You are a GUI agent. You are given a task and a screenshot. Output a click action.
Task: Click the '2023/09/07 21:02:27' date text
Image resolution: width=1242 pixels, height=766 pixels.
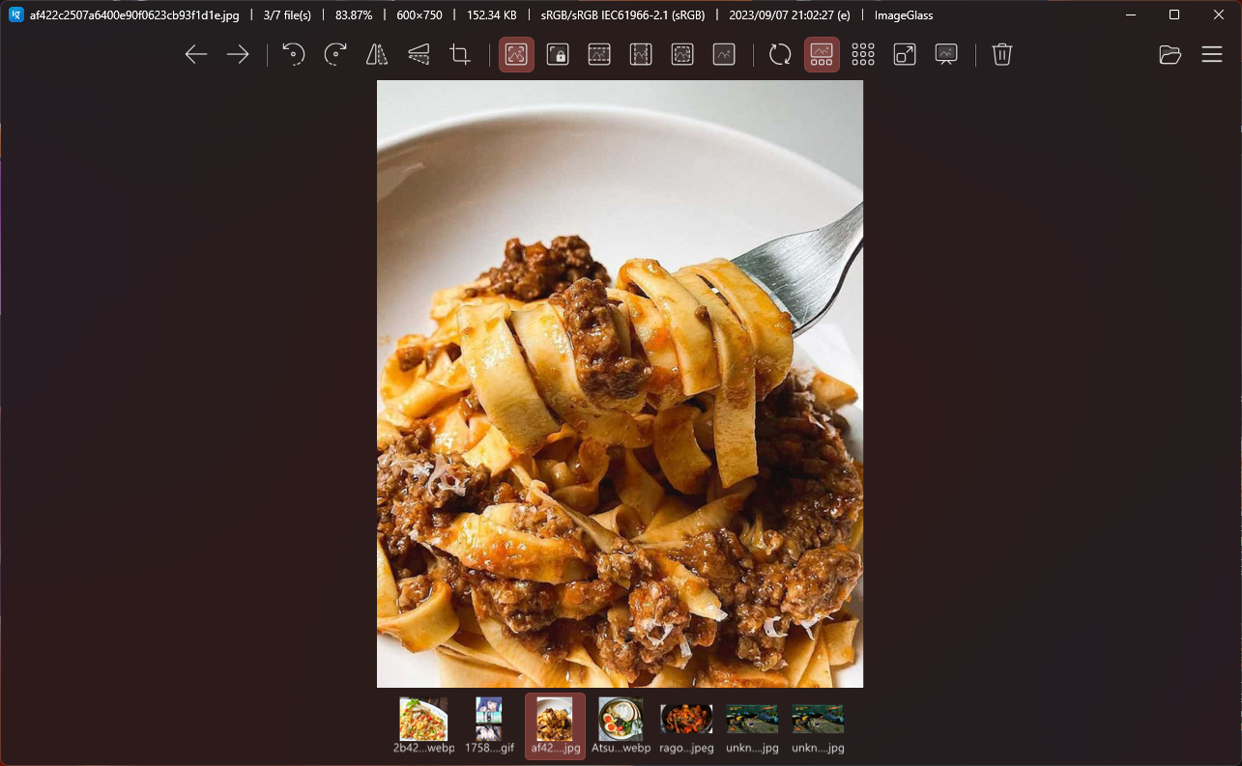pos(790,15)
